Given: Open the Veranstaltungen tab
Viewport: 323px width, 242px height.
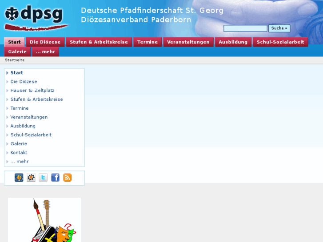Looking at the screenshot, I should coord(188,42).
